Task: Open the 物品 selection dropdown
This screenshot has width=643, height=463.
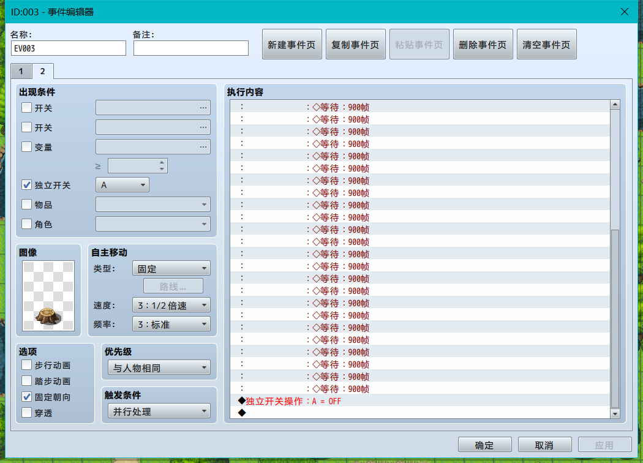Action: click(x=153, y=204)
